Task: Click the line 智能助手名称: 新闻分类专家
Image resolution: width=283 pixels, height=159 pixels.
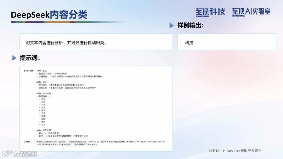Action: (x=52, y=74)
